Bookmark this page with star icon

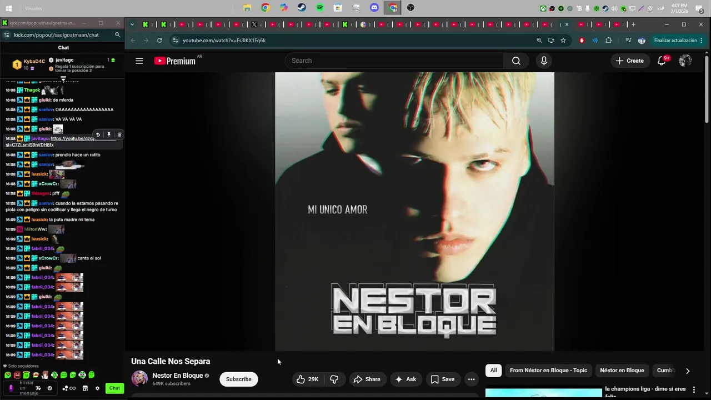[x=563, y=41]
